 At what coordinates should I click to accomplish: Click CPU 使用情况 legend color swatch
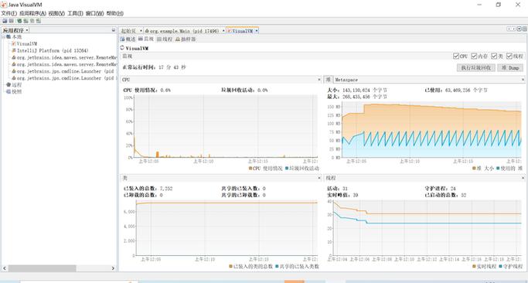250,168
